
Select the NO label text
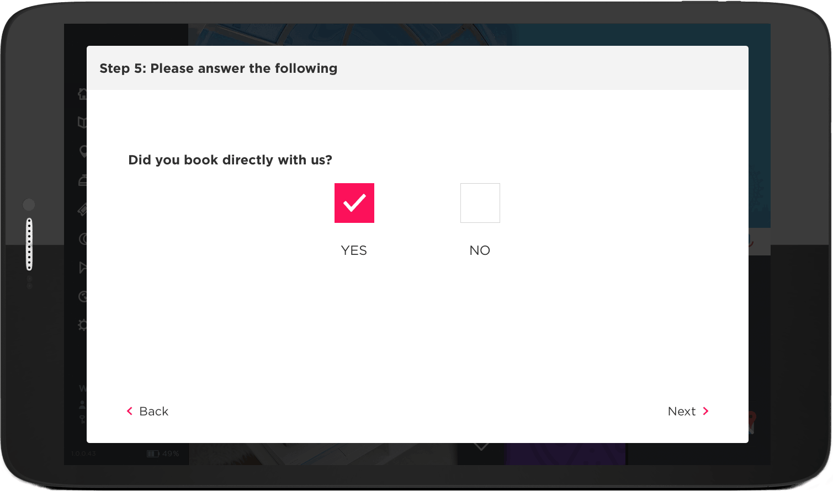480,250
